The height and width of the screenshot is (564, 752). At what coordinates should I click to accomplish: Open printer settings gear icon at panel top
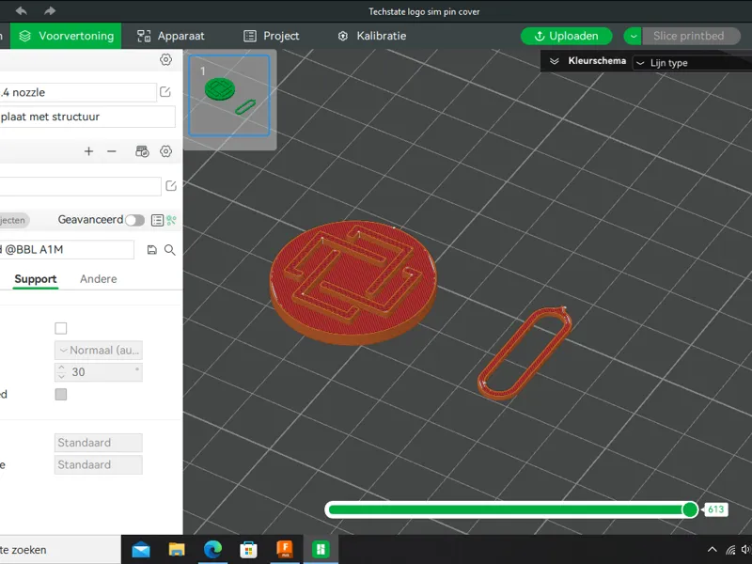coord(165,59)
